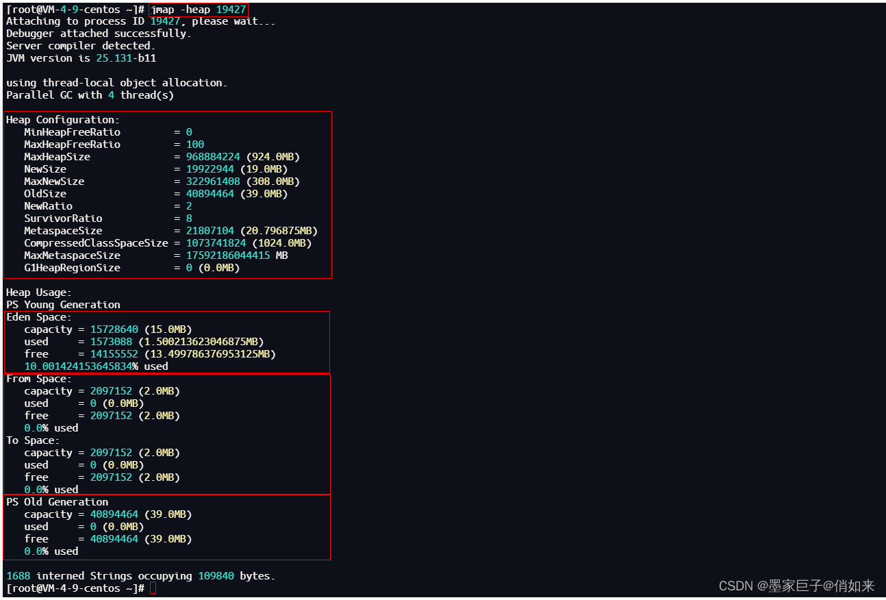The image size is (886, 600).
Task: Click 'Parallel GC with 4 thread(s)' line
Action: [x=90, y=95]
